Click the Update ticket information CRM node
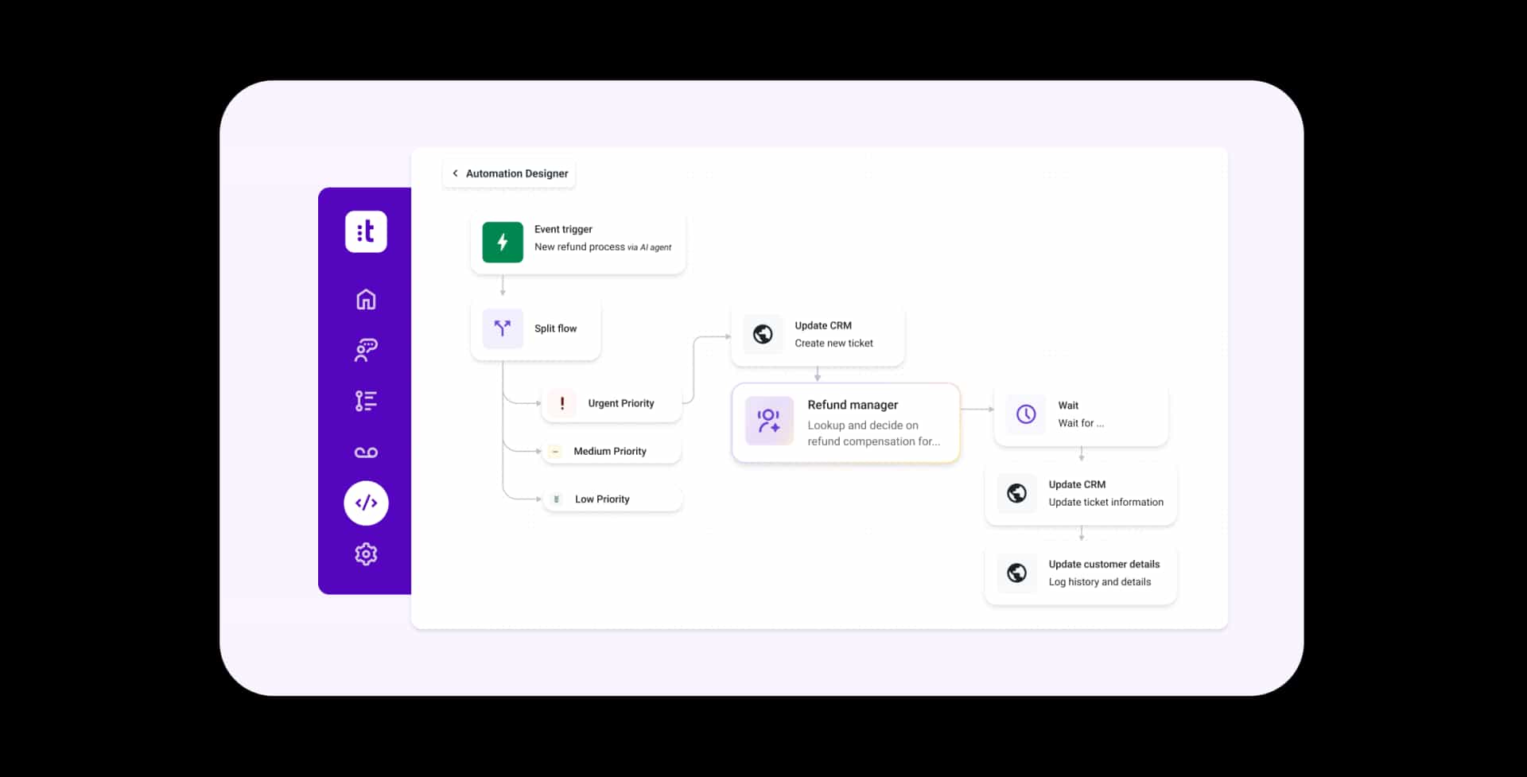 [1080, 493]
